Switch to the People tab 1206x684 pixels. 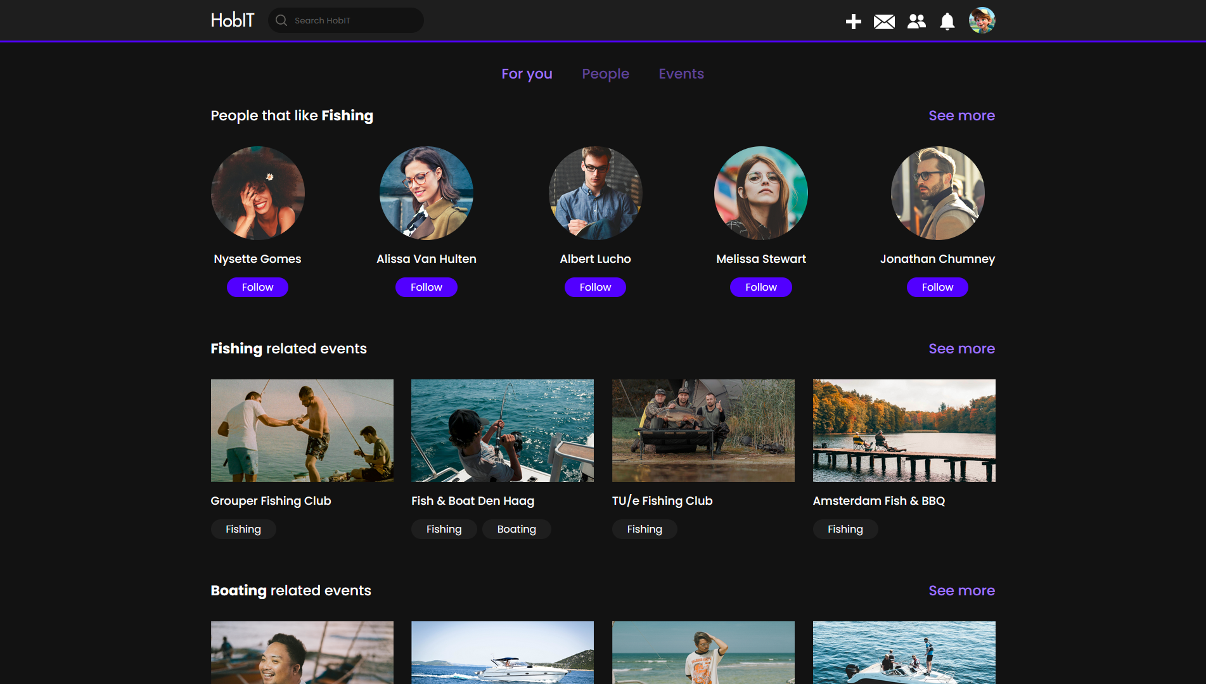coord(605,74)
